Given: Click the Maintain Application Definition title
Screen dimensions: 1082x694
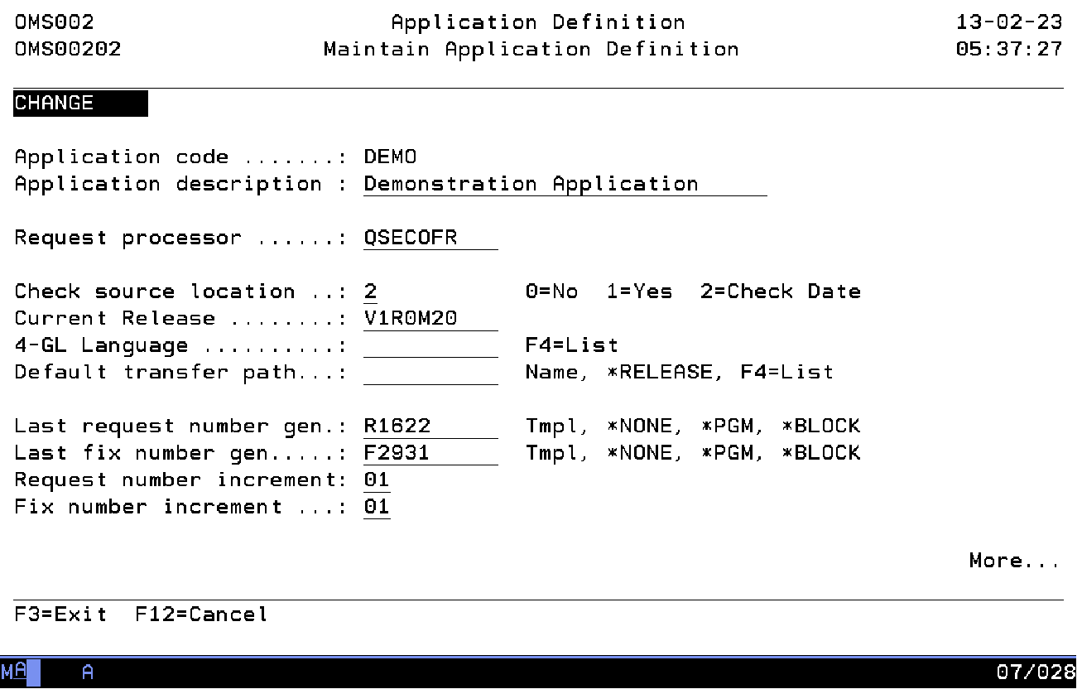Looking at the screenshot, I should coord(531,49).
